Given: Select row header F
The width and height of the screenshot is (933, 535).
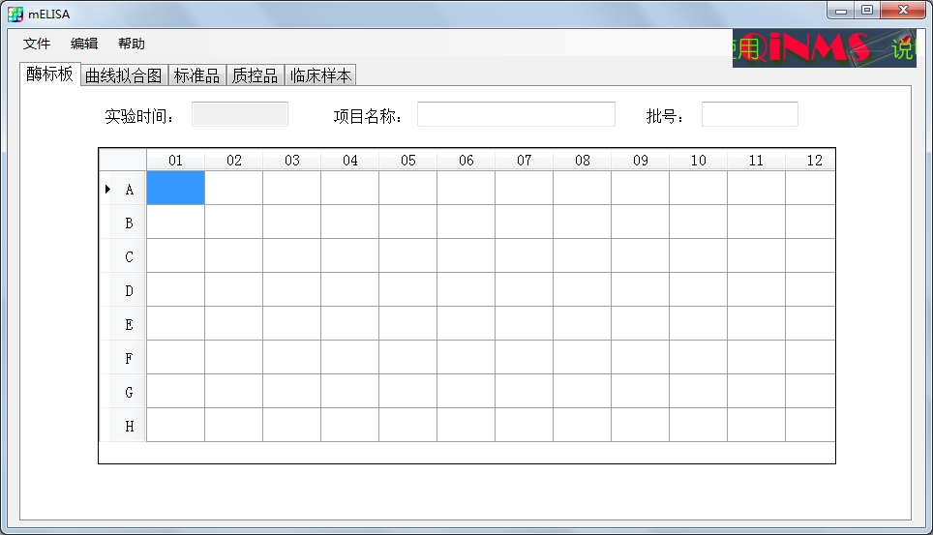Looking at the screenshot, I should (x=123, y=358).
